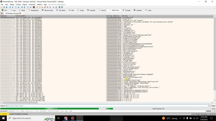Open the Bookmarks toolbar icon
Viewport: 216px width, 121px height.
click(45, 7)
